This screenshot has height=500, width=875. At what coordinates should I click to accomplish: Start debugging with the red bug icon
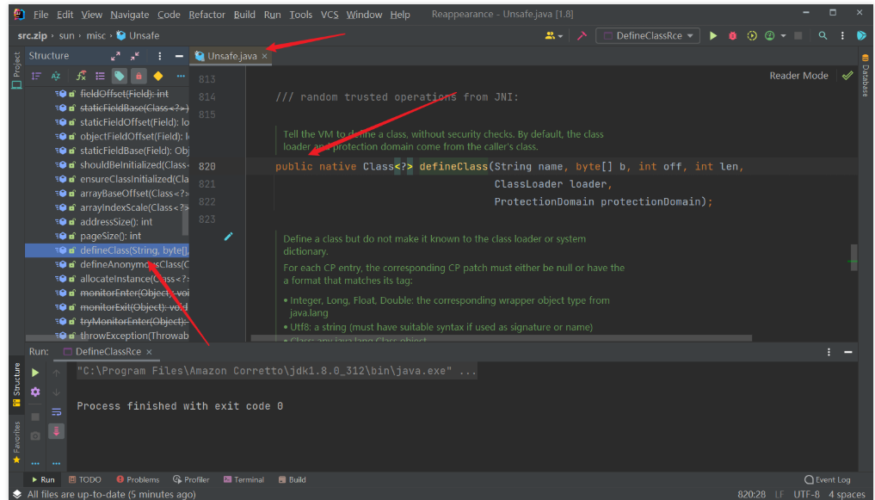point(733,36)
